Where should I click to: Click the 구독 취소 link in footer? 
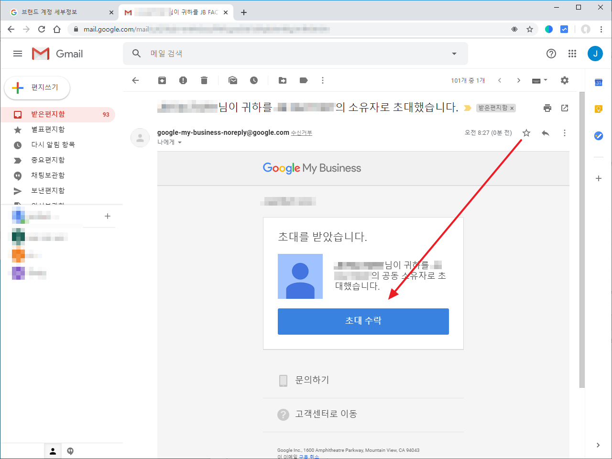pos(309,457)
